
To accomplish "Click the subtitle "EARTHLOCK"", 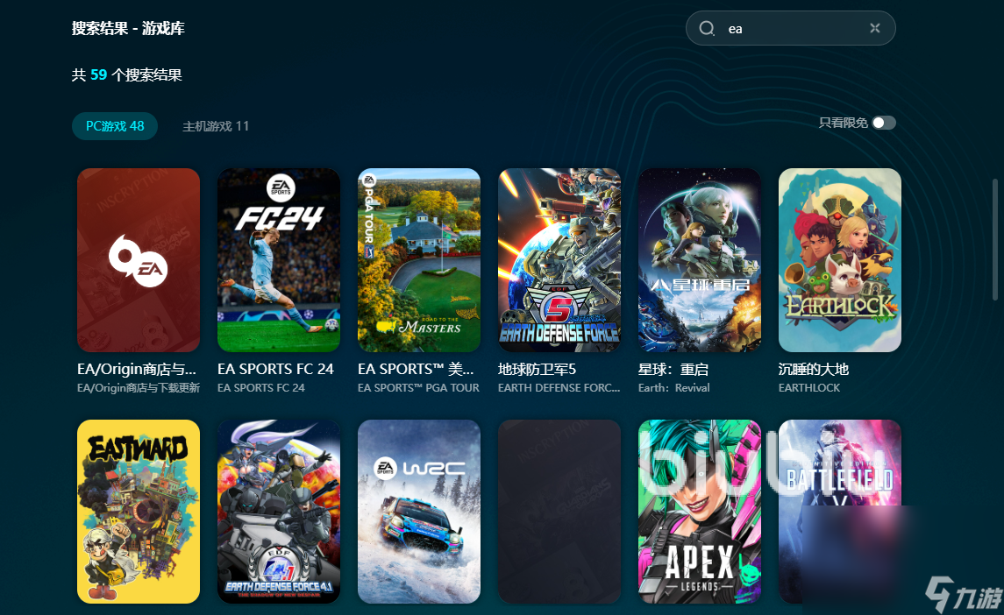I will click(809, 388).
